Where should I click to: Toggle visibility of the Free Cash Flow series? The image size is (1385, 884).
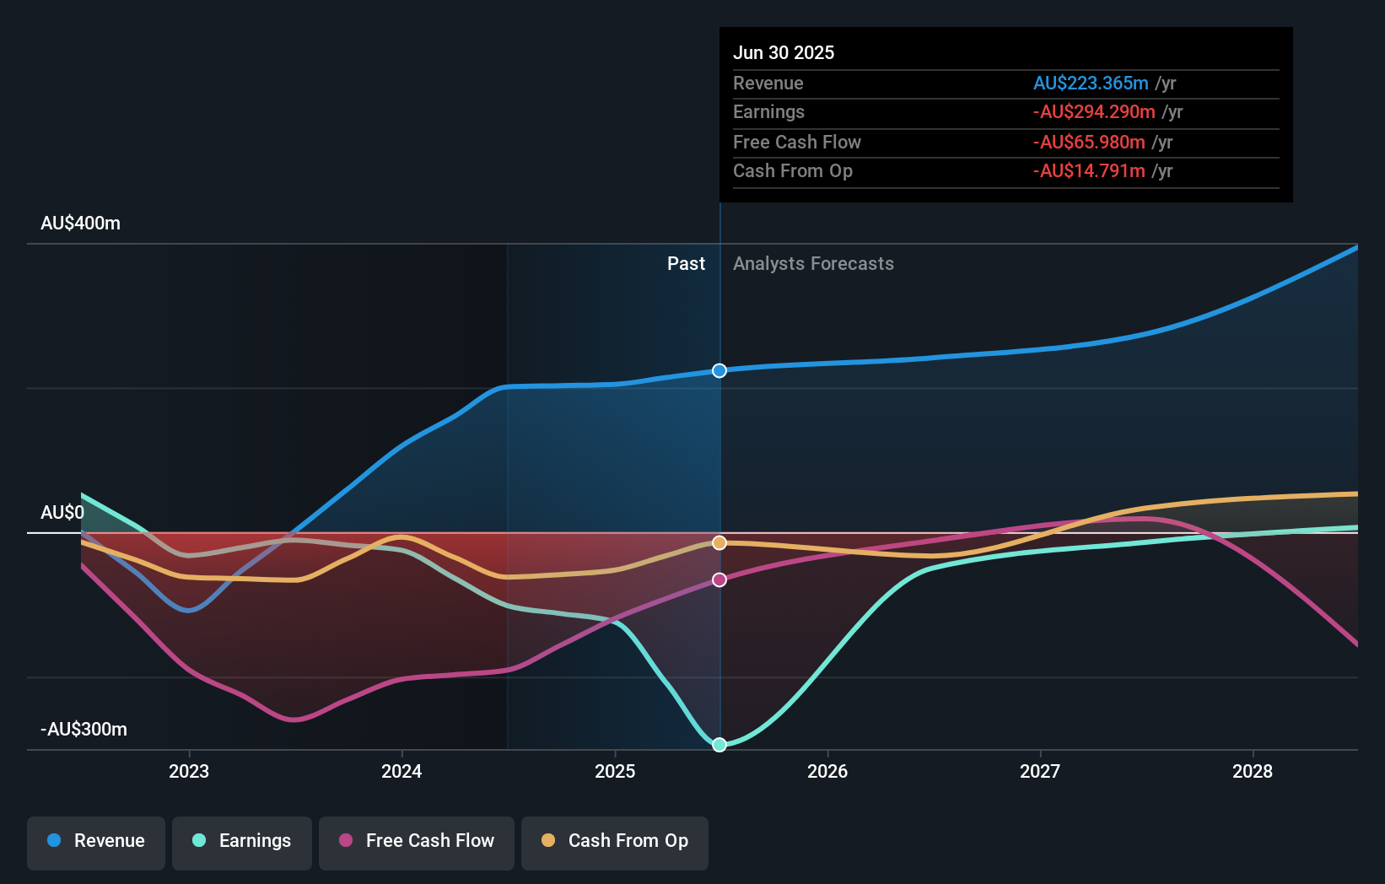tap(416, 843)
